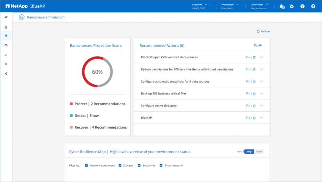This screenshot has height=182, width=322.
Task: Click the share nodes sidebar icon
Action: [x=6, y=74]
